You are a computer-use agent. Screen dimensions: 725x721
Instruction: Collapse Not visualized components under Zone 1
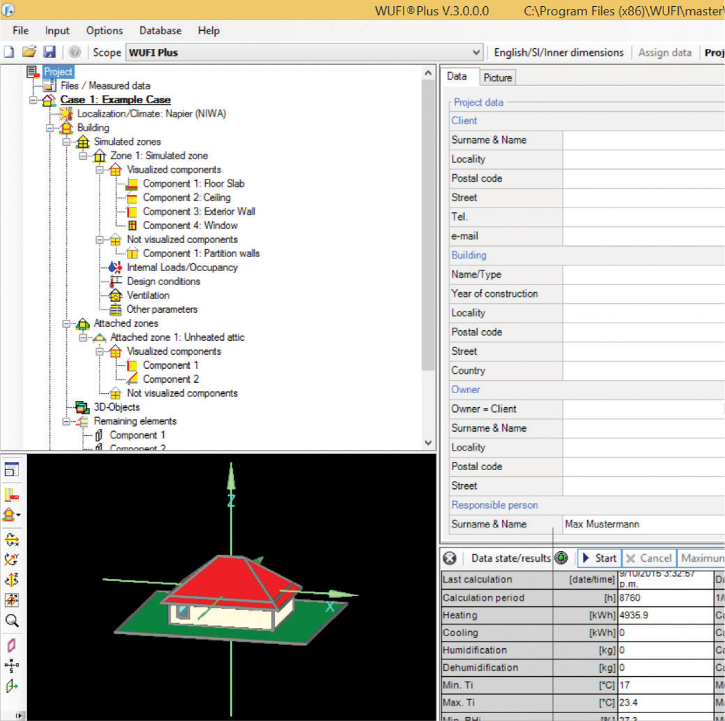(100, 239)
